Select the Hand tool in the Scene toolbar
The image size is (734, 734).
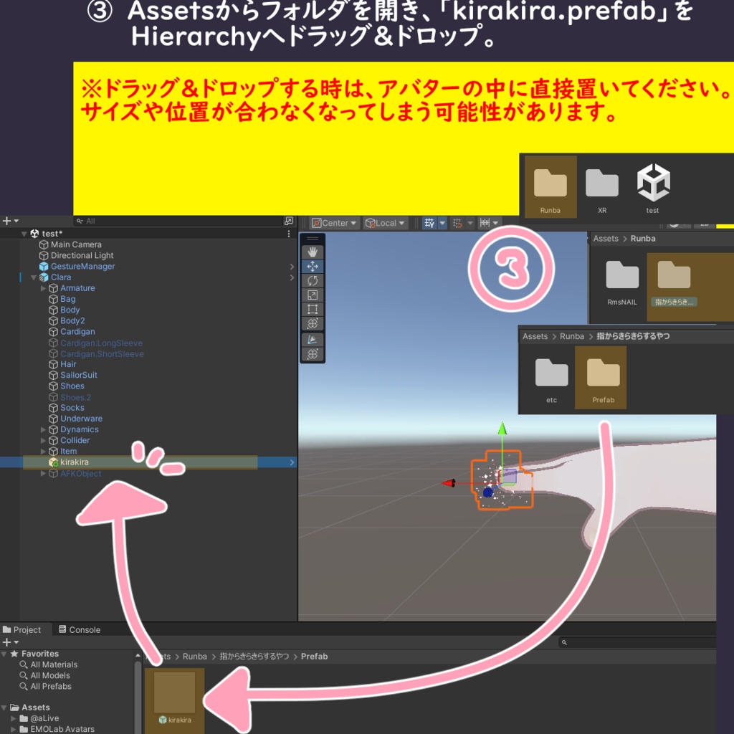[313, 252]
